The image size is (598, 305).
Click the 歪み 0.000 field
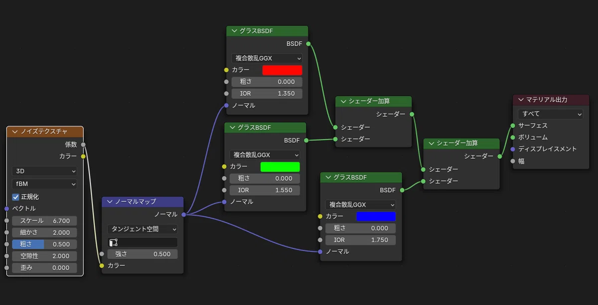(x=45, y=268)
